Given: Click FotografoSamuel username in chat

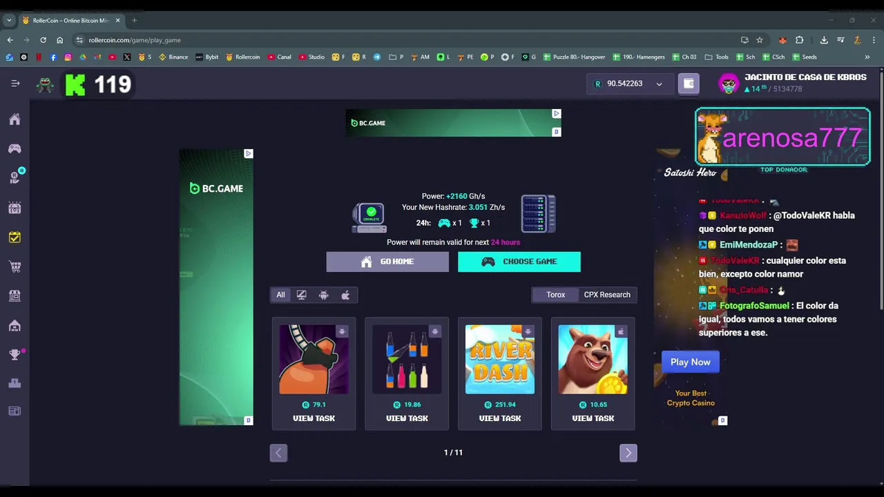Looking at the screenshot, I should pyautogui.click(x=754, y=306).
